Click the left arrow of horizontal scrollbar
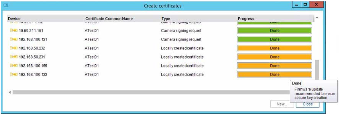Screen dimensions: 339x117 pyautogui.click(x=10, y=92)
